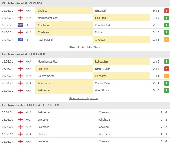The height and width of the screenshot is (146, 170).
Task: Click the orange H badge for Southampton vs Leicester
Action: (167, 76)
